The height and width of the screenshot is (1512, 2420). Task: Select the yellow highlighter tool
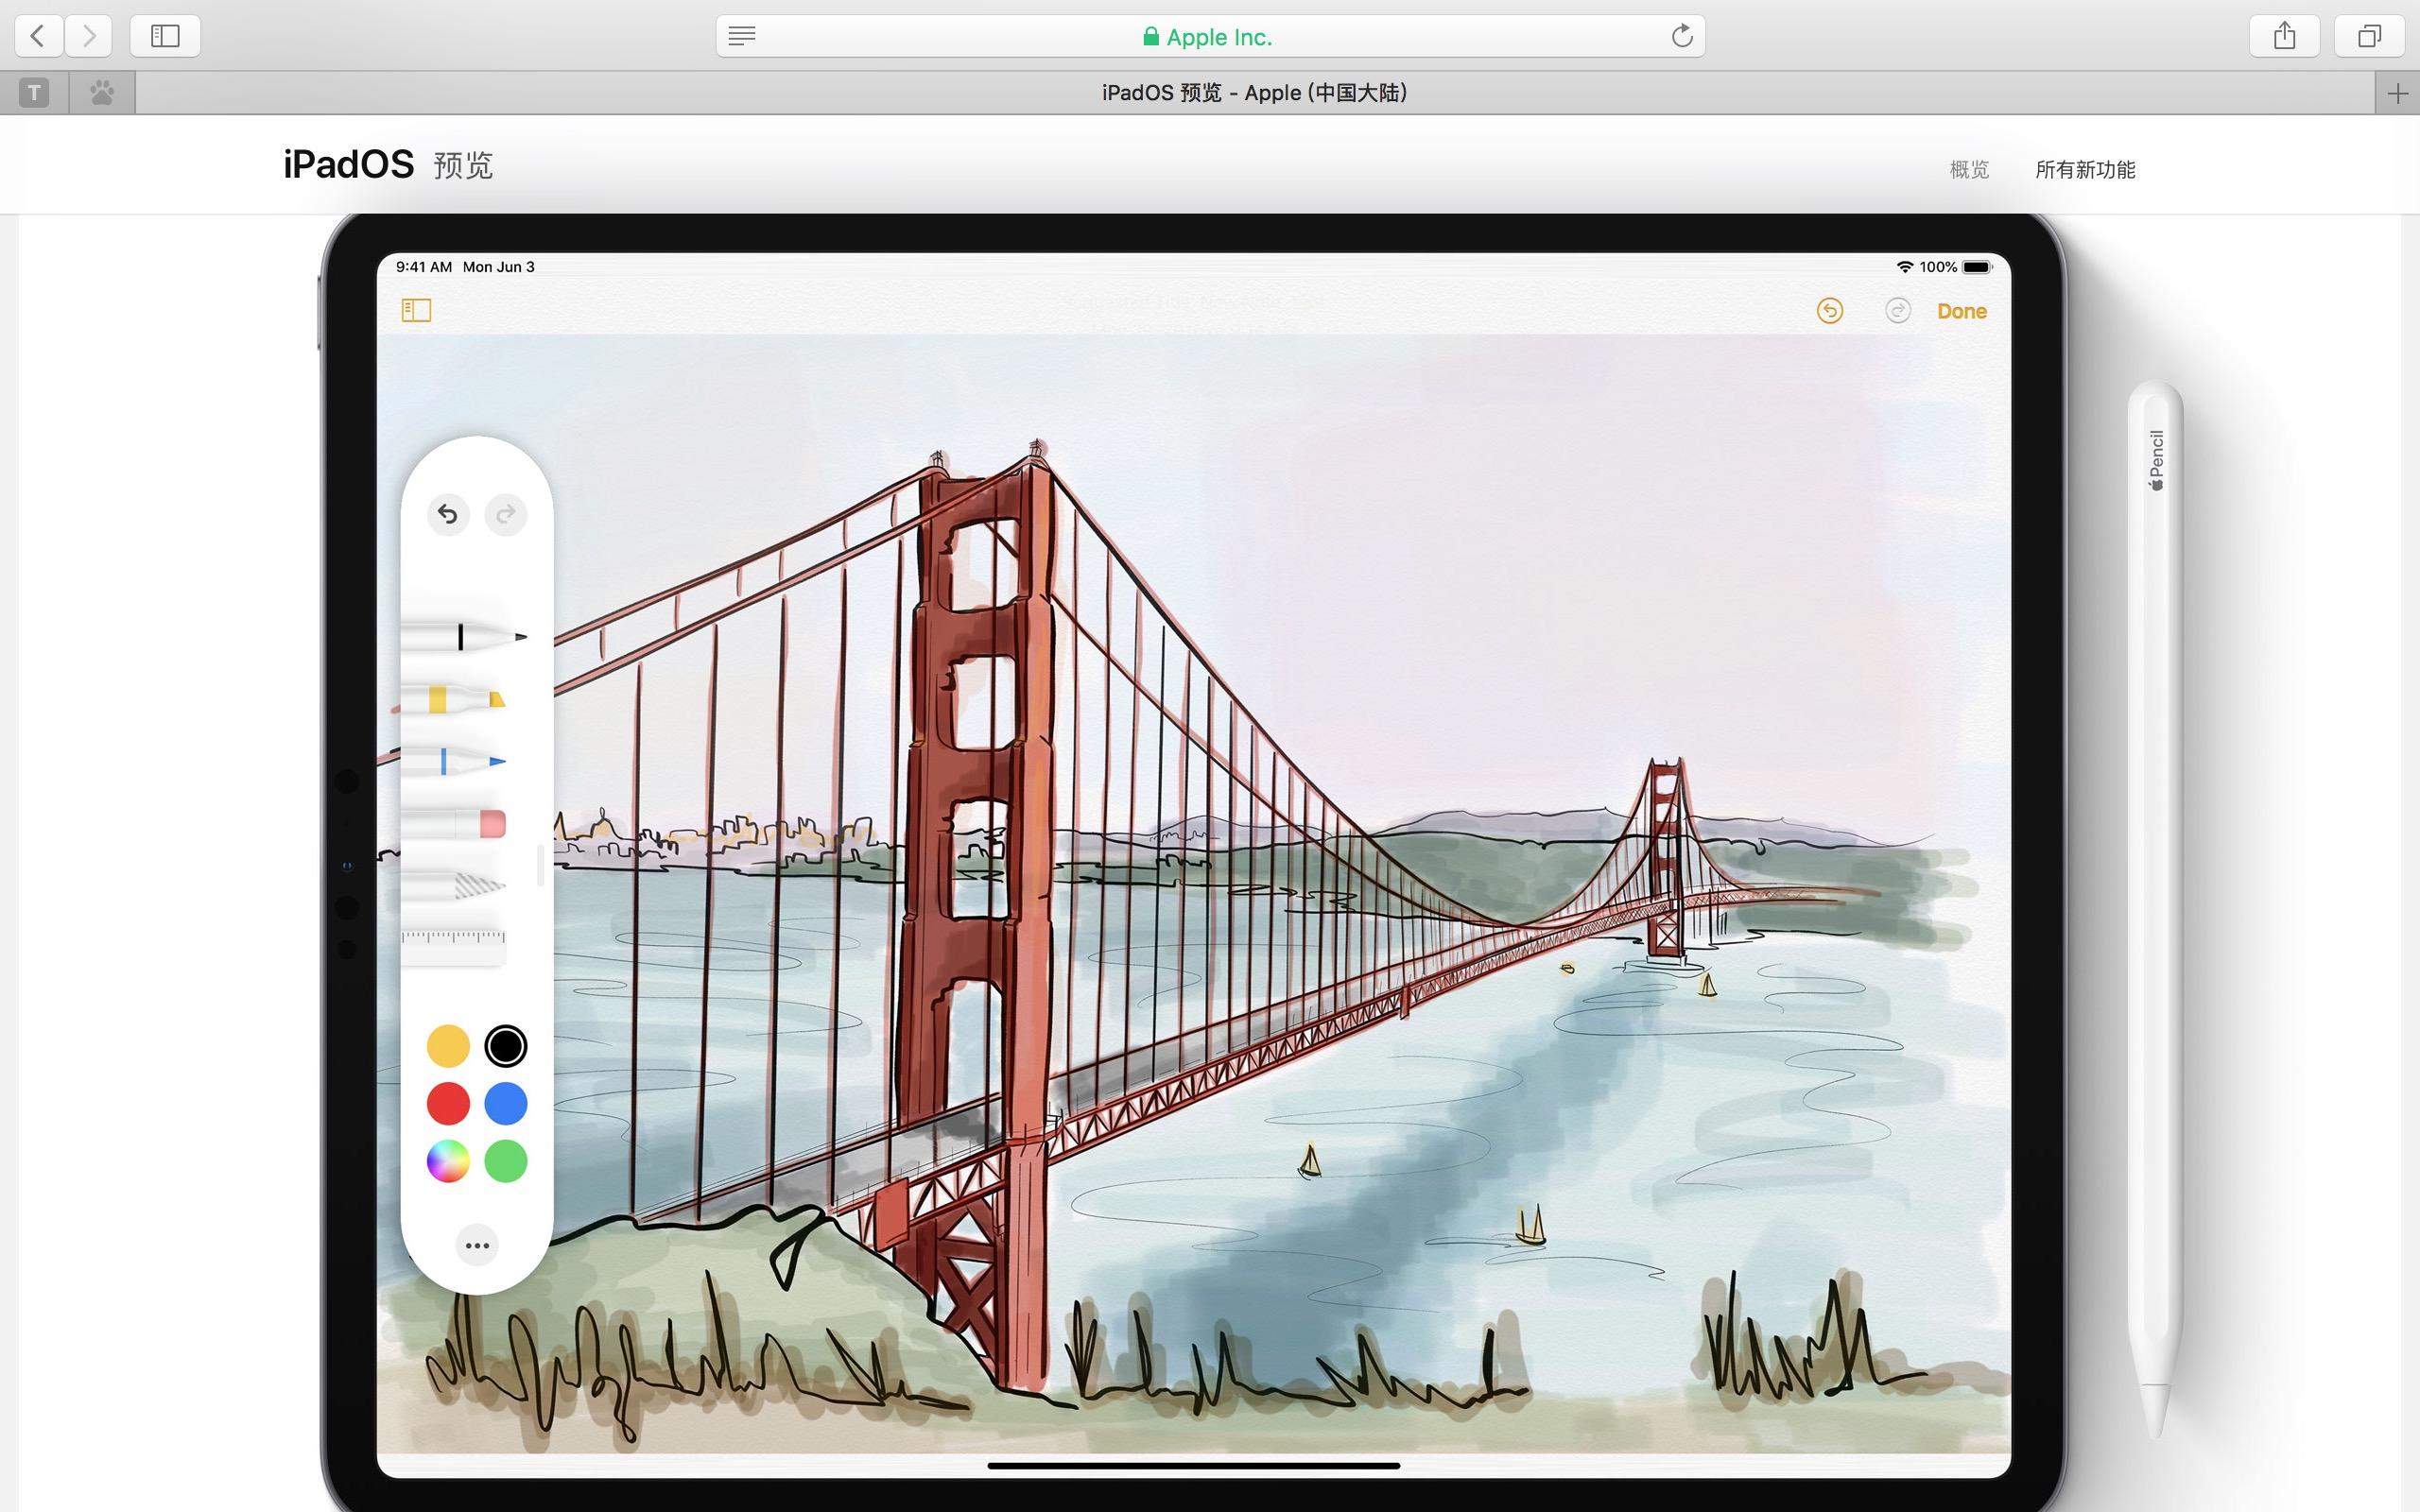[x=453, y=699]
